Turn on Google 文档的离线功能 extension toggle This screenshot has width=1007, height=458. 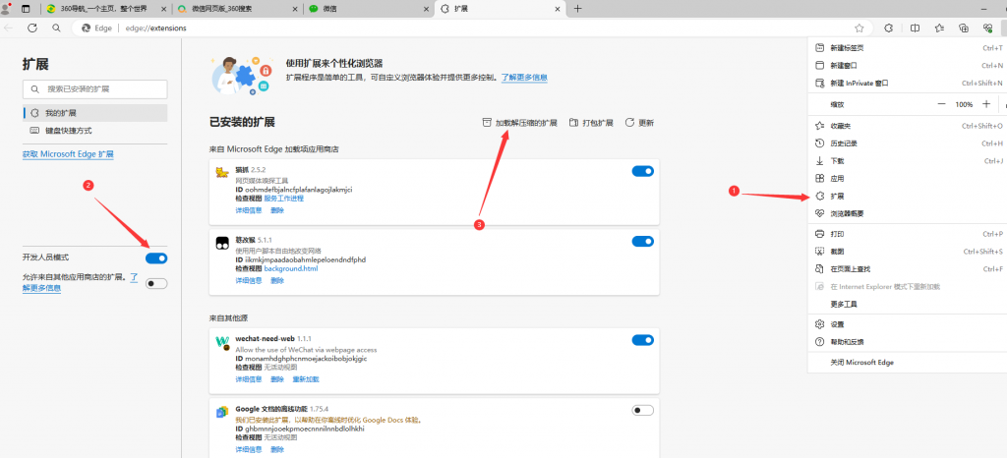tap(642, 410)
